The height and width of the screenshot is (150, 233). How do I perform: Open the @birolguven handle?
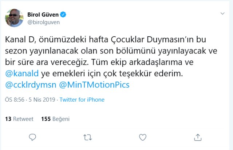point(44,22)
